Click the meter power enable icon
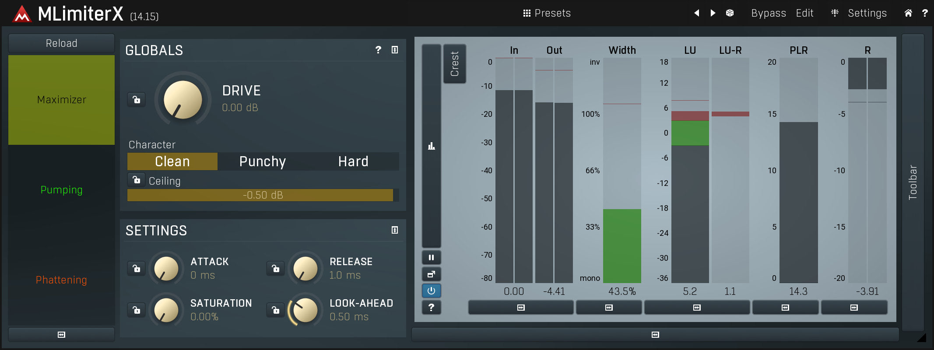 tap(431, 291)
